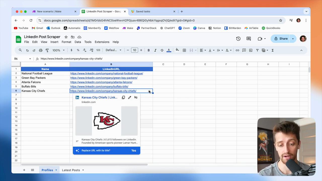Open the Insert menu
This screenshot has height=181, width=322.
tap(54, 42)
